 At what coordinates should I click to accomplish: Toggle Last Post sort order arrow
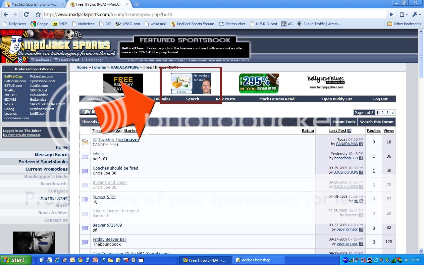coord(349,131)
